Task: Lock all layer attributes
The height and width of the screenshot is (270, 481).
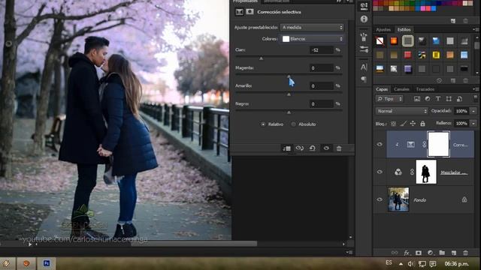Action: coord(422,124)
